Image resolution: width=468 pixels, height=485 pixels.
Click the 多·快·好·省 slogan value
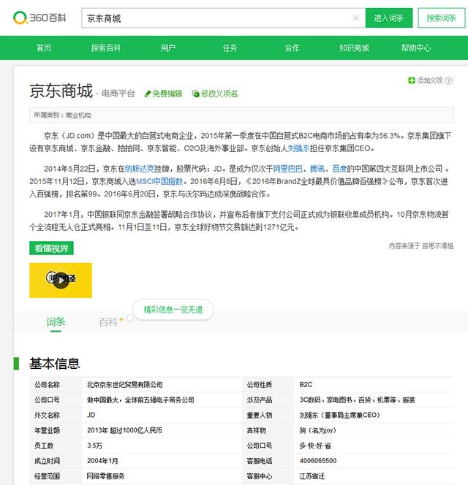315,446
